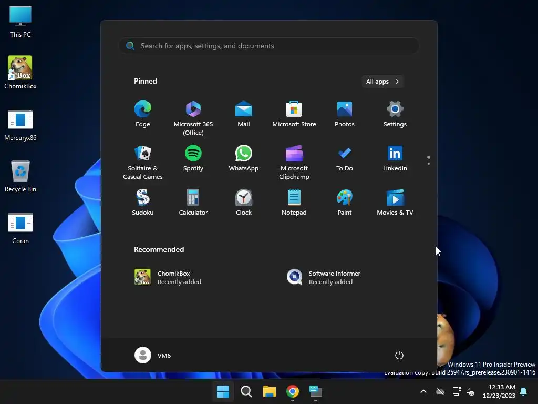The height and width of the screenshot is (404, 538).
Task: Launch WhatsApp pinned app
Action: coord(244,159)
